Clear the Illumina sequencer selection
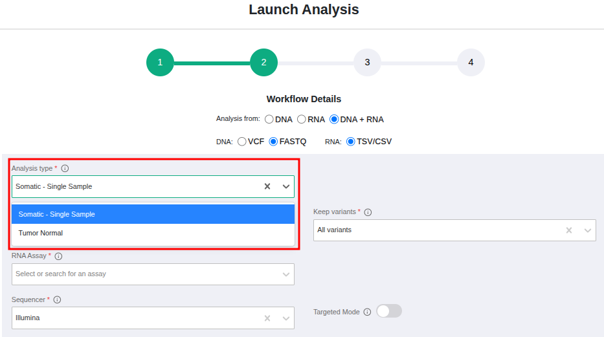 (x=267, y=318)
